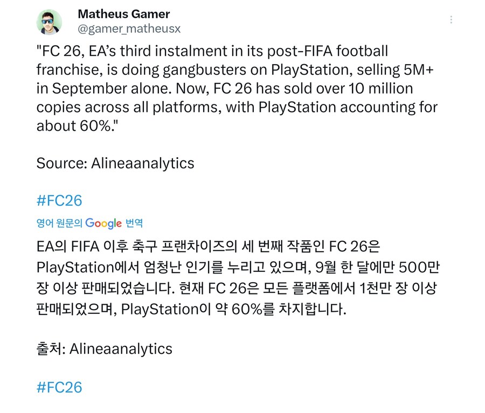Click the @gamer_matheusx handle
The width and height of the screenshot is (485, 413).
[129, 28]
